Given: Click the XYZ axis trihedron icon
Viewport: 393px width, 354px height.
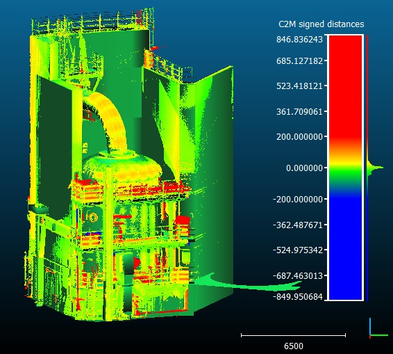Looking at the screenshot, I should tap(378, 328).
